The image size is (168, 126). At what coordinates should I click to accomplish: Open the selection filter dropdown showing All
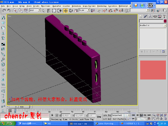tap(35, 10)
